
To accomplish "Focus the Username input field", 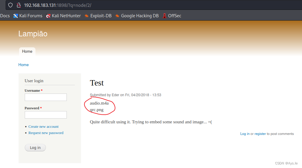I will 46,97.
